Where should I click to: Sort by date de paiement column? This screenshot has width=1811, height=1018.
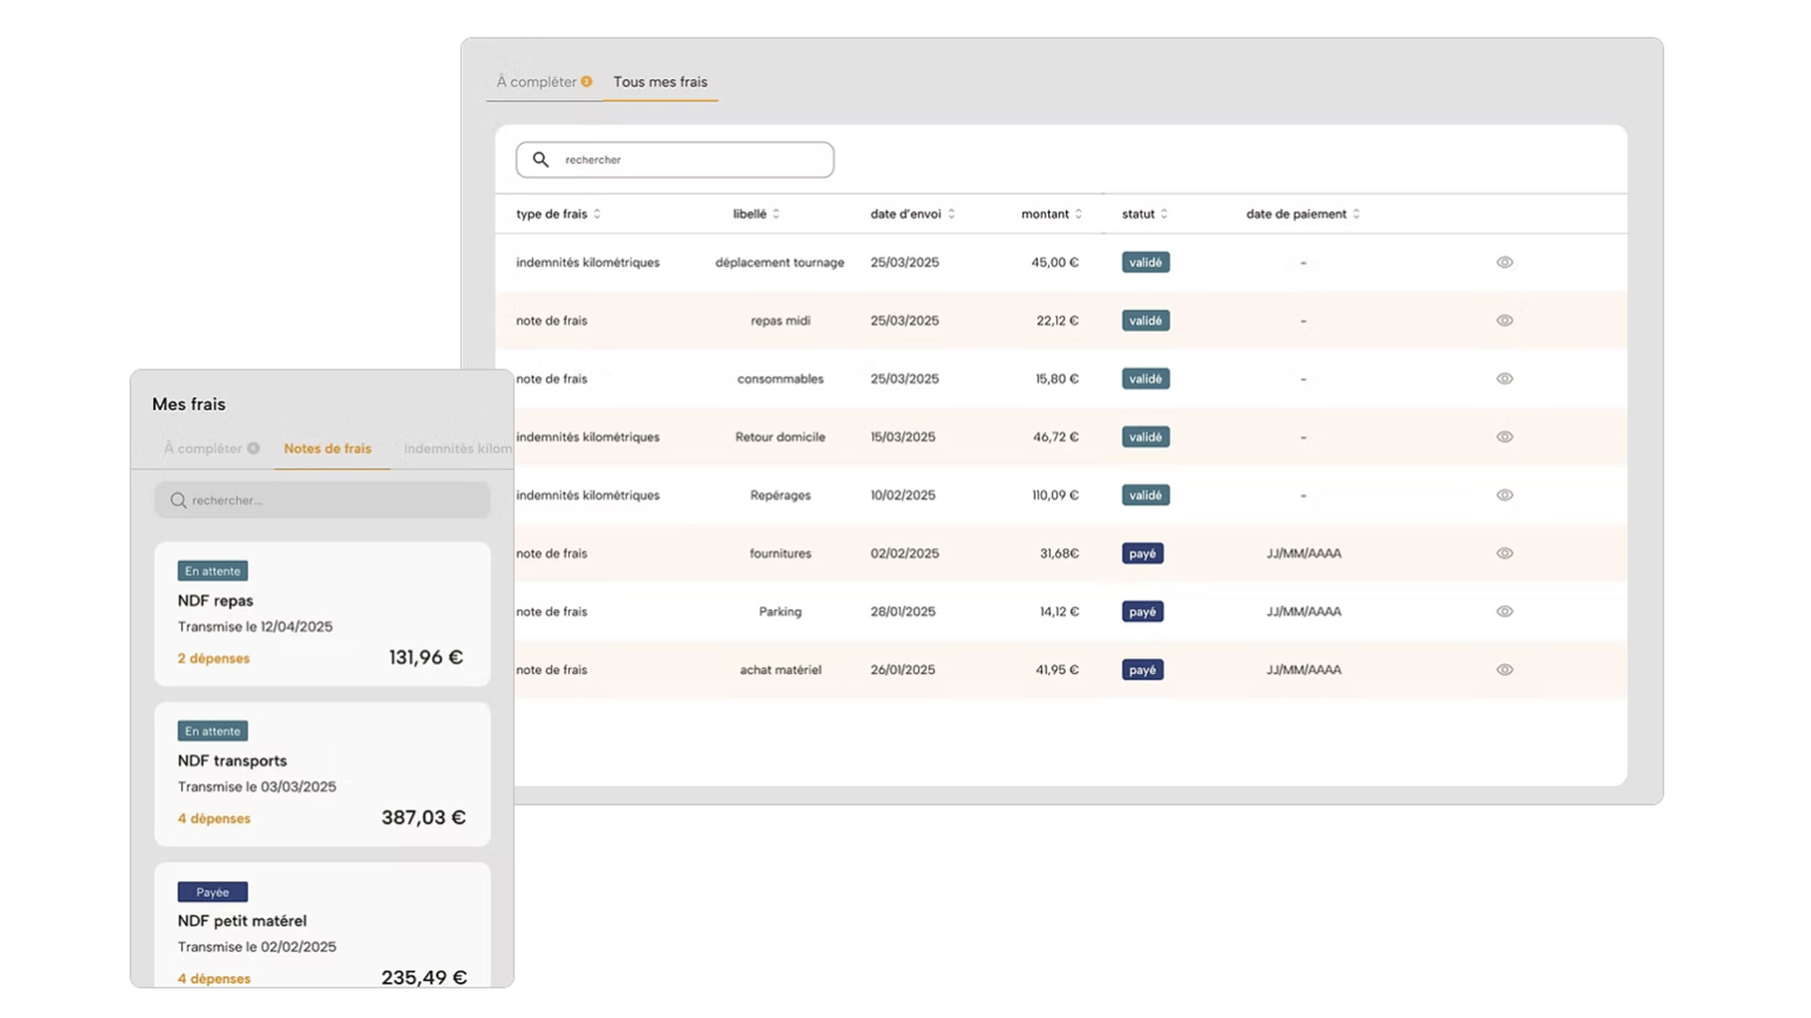pos(1355,214)
